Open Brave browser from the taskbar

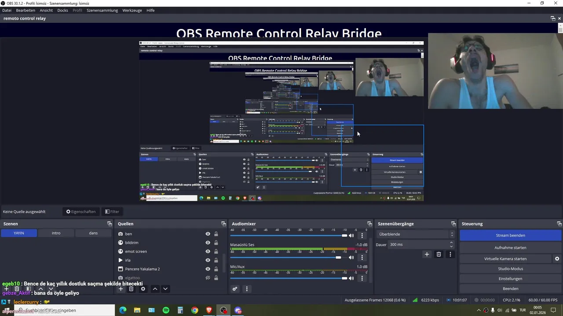[209, 310]
